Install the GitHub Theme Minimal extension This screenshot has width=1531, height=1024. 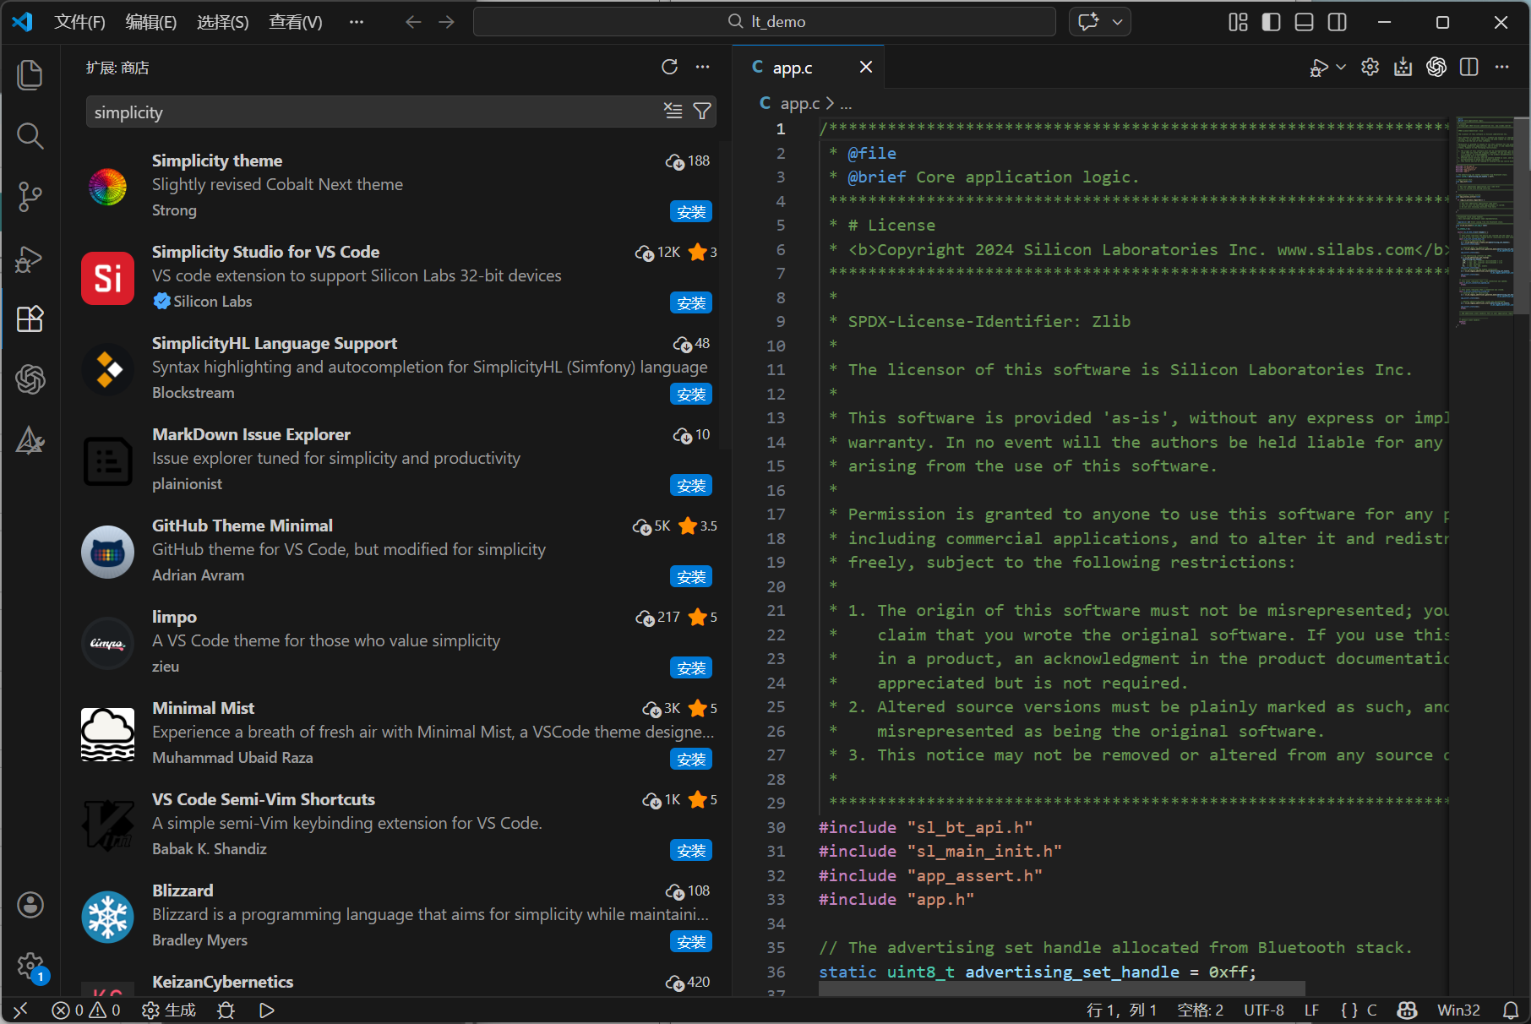pos(690,577)
